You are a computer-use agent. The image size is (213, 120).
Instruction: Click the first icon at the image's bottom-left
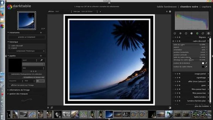(x=48, y=108)
